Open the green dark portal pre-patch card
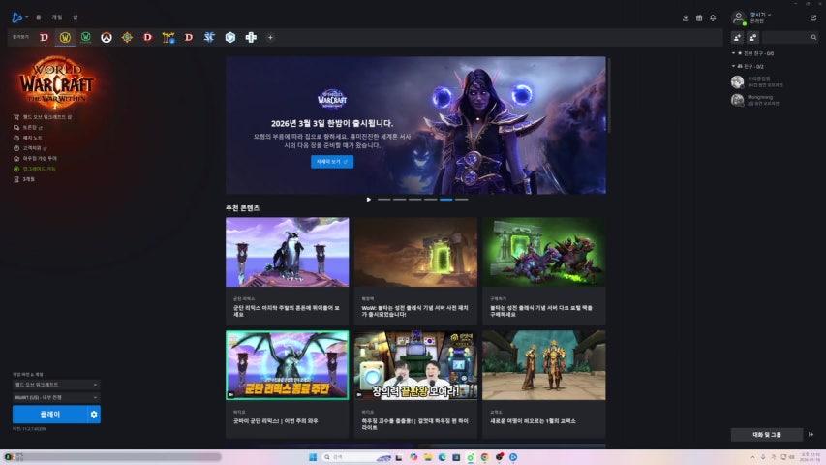The image size is (826, 465). tap(415, 271)
